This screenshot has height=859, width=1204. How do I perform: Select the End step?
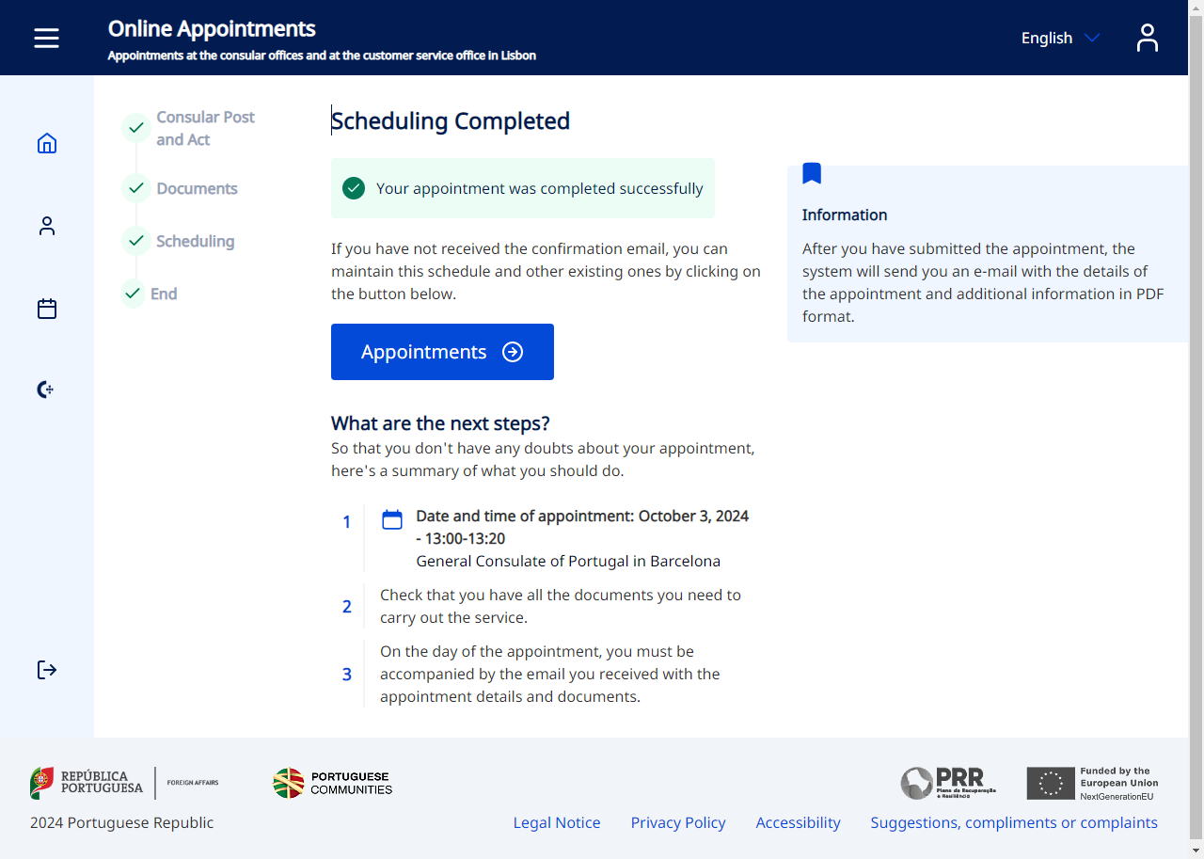pyautogui.click(x=164, y=294)
